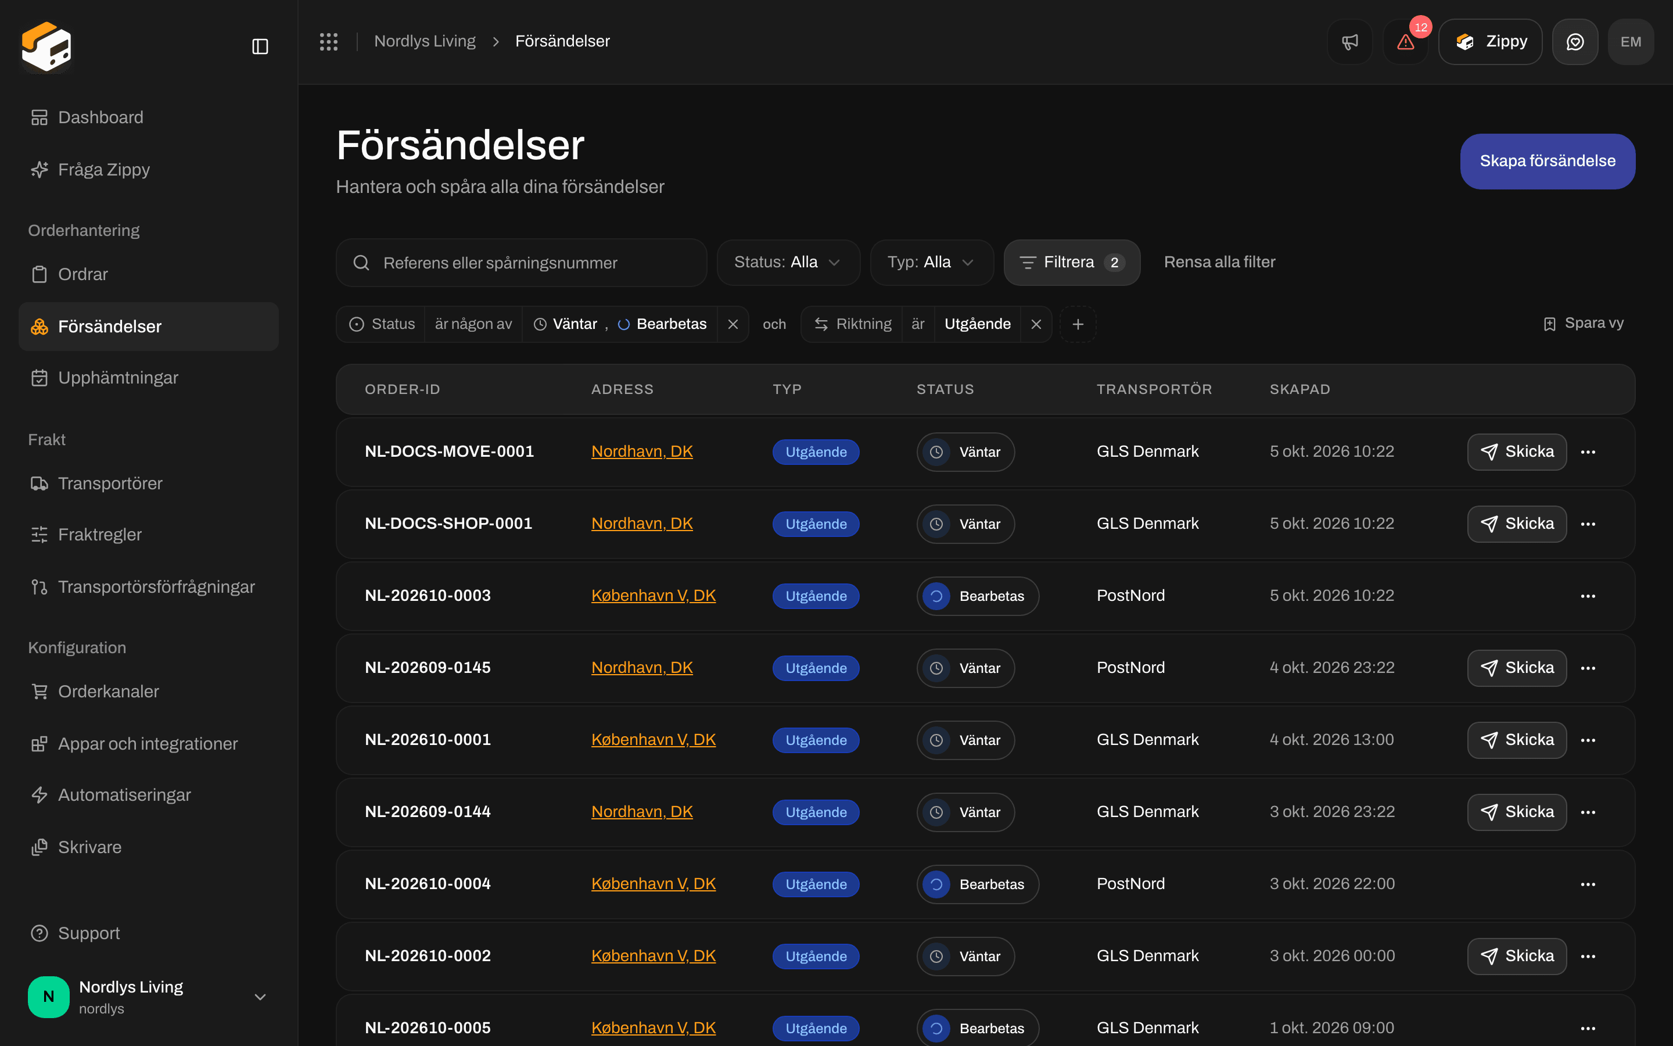Click the Filtrera button
This screenshot has height=1046, width=1673.
[x=1072, y=262]
